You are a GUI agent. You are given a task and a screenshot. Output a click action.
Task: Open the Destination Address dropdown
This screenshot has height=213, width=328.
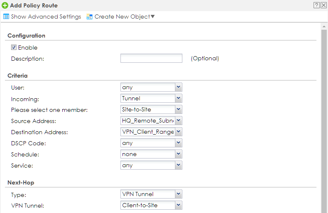pos(151,132)
